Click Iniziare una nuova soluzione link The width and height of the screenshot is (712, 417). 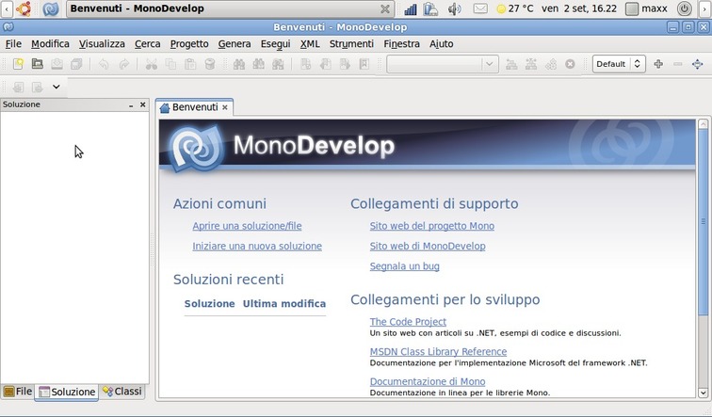point(257,246)
